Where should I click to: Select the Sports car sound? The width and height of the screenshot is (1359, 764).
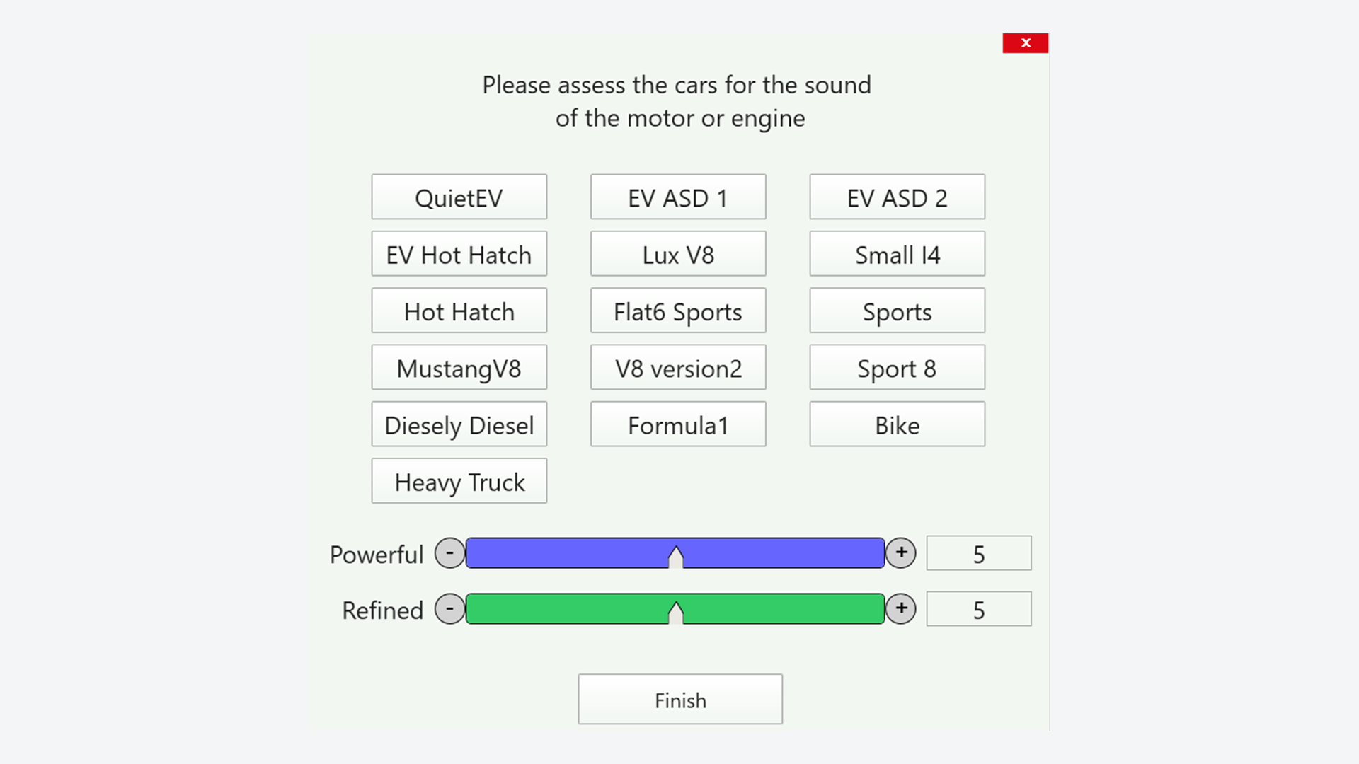(x=897, y=311)
